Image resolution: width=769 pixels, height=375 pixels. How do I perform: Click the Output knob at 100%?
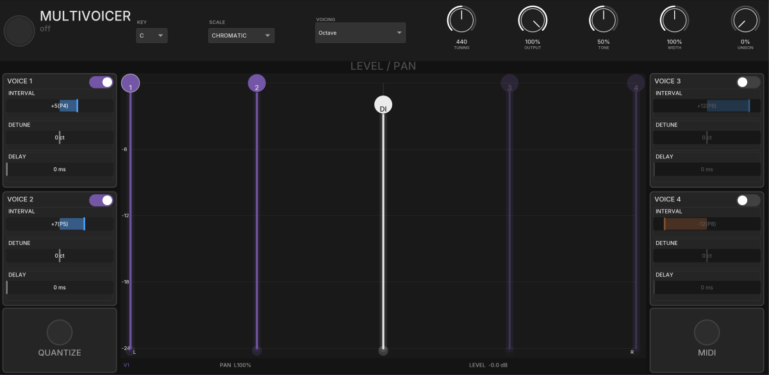pyautogui.click(x=533, y=21)
